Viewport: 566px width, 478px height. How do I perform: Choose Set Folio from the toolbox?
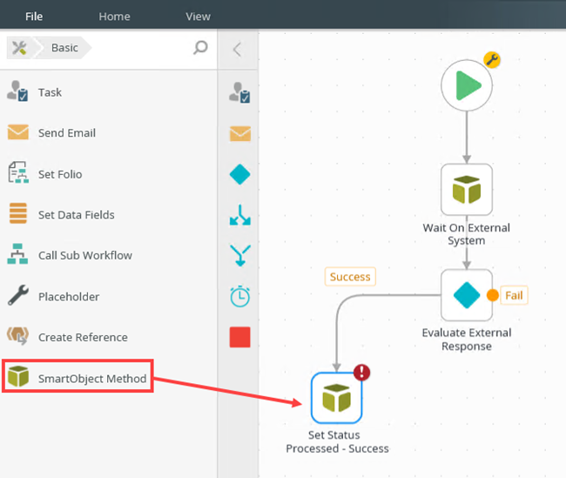click(x=59, y=174)
